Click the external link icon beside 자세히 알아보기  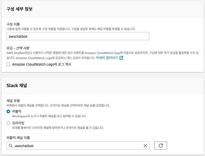point(121,58)
